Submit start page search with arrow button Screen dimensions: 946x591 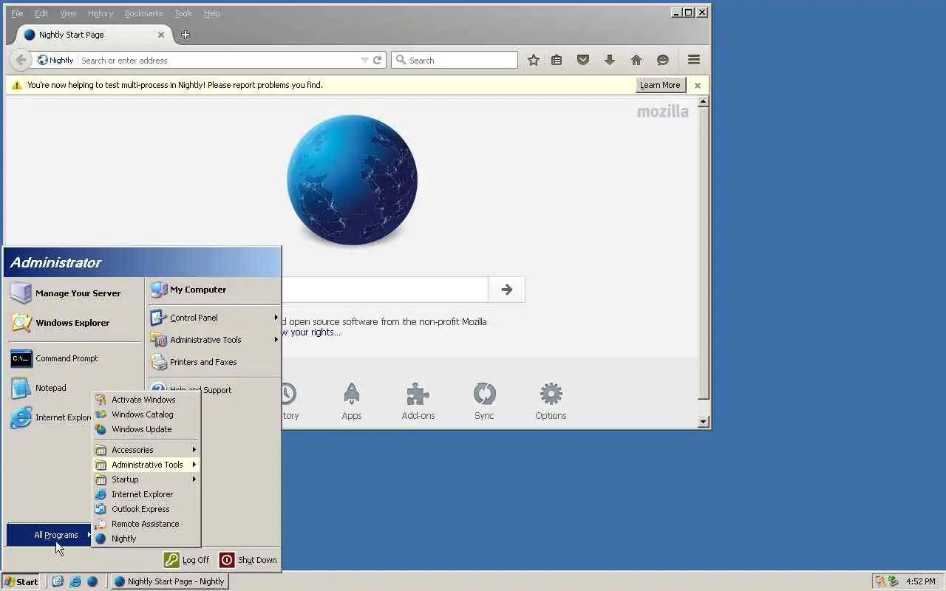(x=507, y=290)
